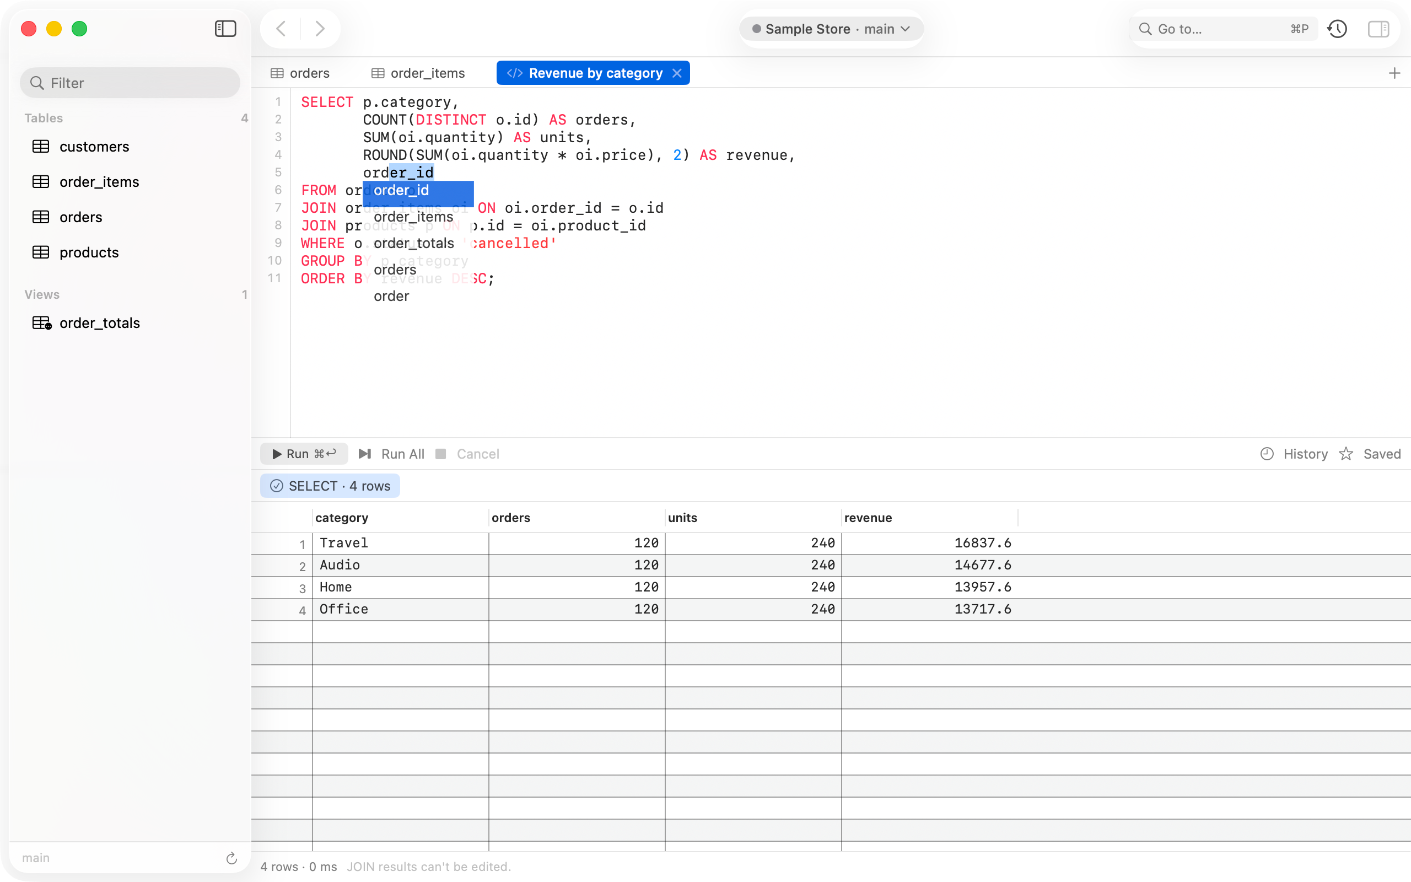1411x882 pixels.
Task: Click the order_totals view icon
Action: pos(42,322)
